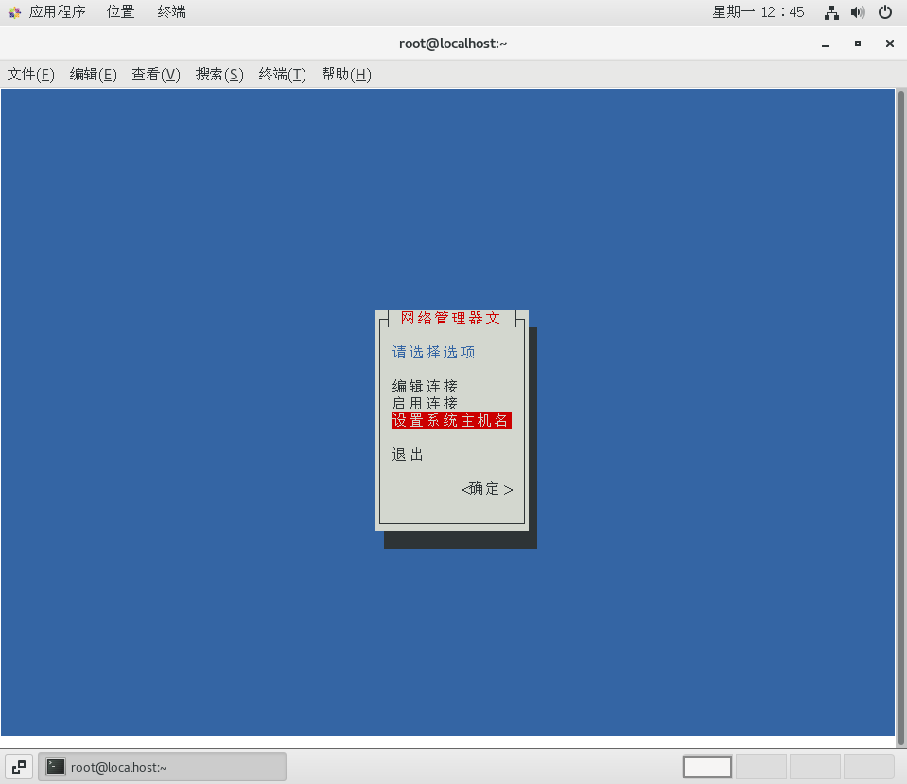
Task: Maximize the terminal window
Action: pyautogui.click(x=858, y=44)
